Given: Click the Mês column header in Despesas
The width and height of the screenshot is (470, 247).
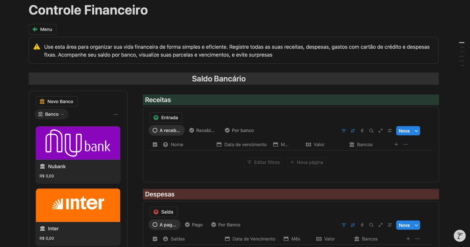Looking at the screenshot, I should pyautogui.click(x=292, y=239).
